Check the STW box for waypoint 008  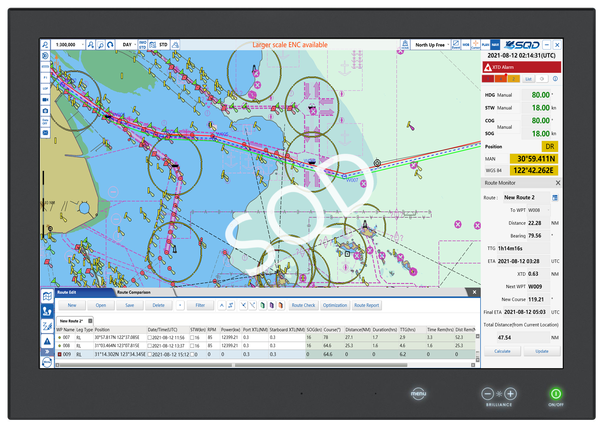click(x=192, y=346)
